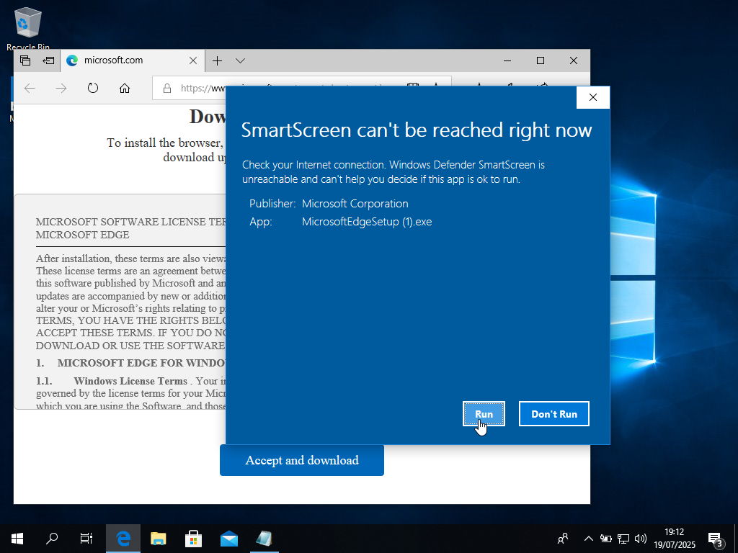The height and width of the screenshot is (553, 738).
Task: Open the Recycle Bin on the desktop
Action: pos(27,22)
